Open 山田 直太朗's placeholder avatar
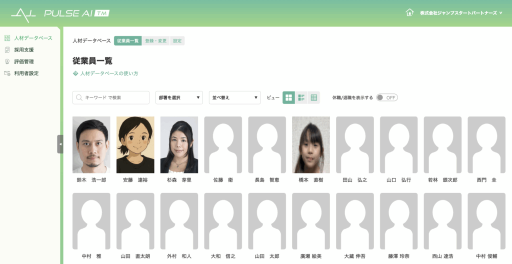Image resolution: width=512 pixels, height=264 pixels. 135,221
